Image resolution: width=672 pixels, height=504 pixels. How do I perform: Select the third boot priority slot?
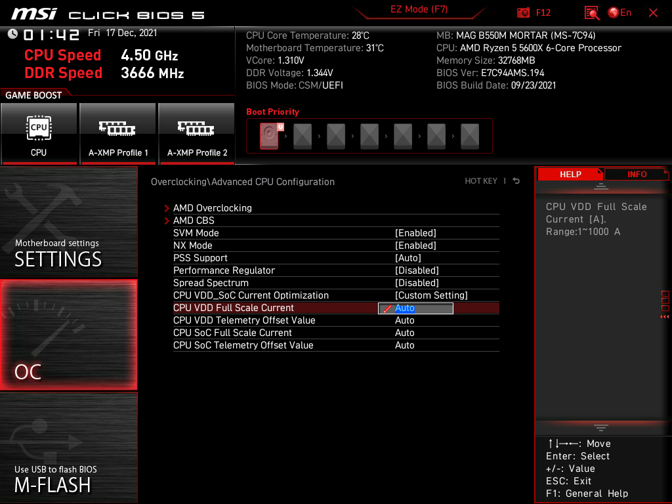click(336, 136)
